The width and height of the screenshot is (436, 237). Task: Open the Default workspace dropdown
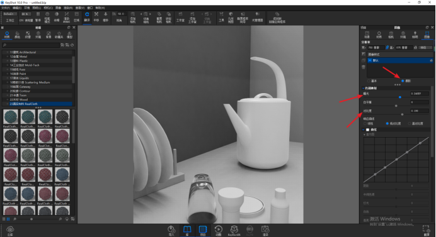point(10,14)
